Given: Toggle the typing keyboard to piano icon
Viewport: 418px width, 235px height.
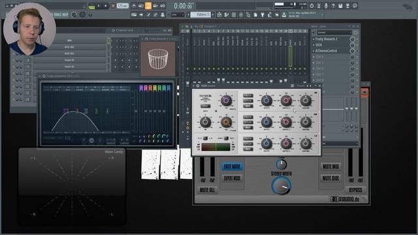Looking at the screenshot, I should [134, 15].
